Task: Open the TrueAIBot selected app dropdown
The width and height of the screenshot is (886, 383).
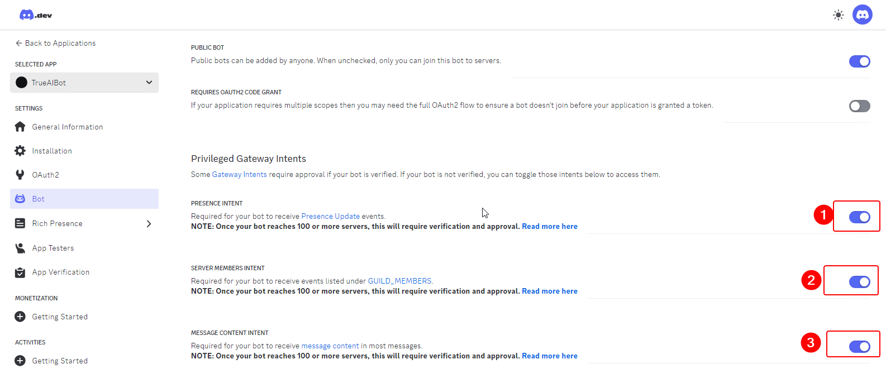Action: (x=84, y=83)
